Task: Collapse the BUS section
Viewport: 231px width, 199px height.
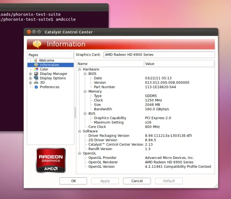Action: (x=85, y=114)
